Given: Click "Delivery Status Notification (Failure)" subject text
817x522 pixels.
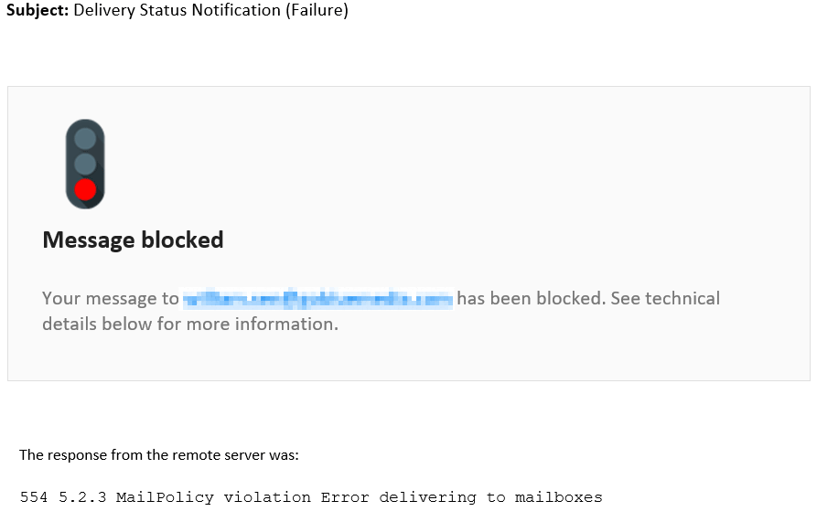Looking at the screenshot, I should pos(211,10).
